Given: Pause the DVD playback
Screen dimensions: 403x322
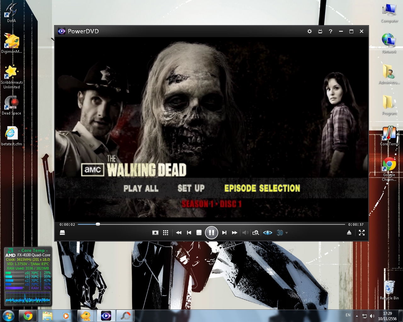Looking at the screenshot, I should [x=212, y=233].
